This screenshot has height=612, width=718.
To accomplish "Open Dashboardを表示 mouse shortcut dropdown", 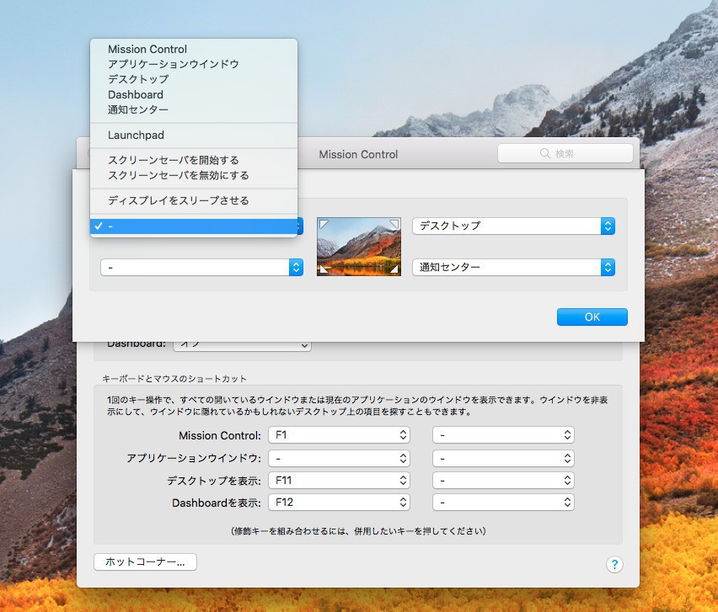I will click(x=503, y=503).
